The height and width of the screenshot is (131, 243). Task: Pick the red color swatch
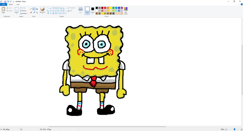tap(105, 8)
